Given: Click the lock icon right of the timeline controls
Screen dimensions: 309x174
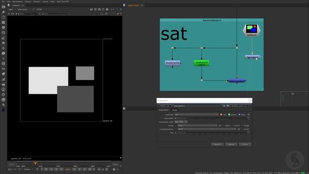Looking at the screenshot, I should pyautogui.click(x=114, y=169).
